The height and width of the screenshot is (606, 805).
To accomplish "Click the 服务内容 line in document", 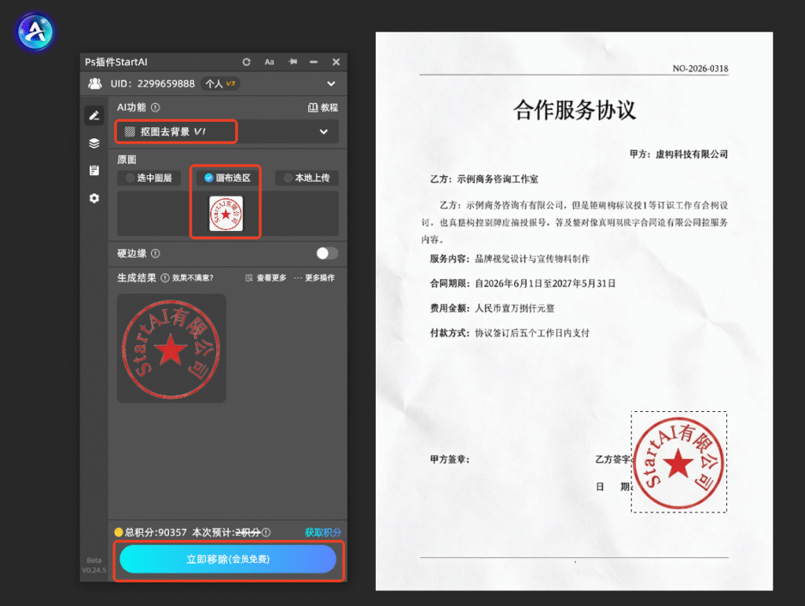I will [509, 259].
